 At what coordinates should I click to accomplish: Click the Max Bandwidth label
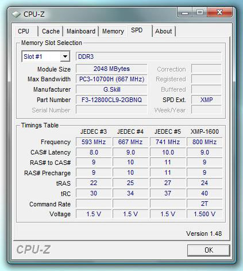coord(49,79)
